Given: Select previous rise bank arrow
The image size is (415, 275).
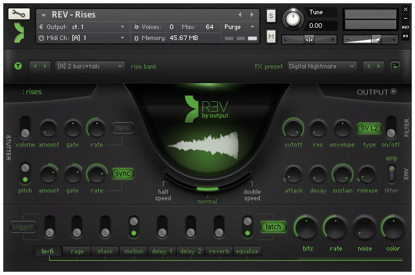Looking at the screenshot, I should point(35,66).
